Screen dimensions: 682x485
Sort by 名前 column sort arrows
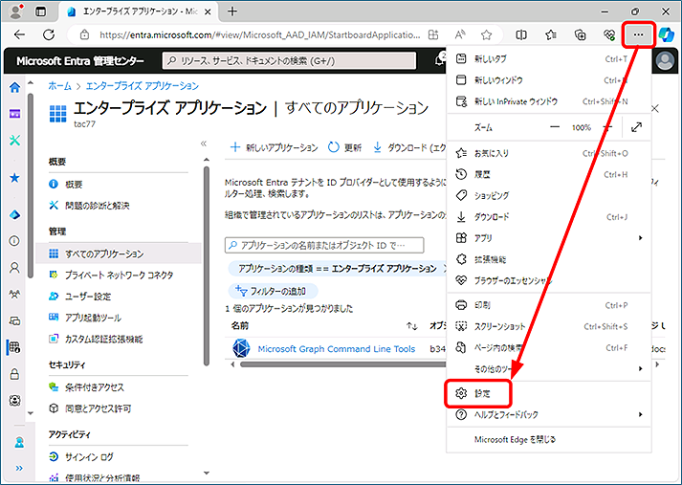point(411,326)
